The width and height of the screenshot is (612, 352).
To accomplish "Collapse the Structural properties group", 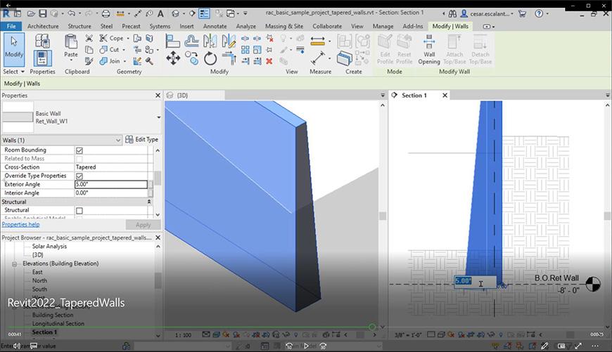I will (148, 202).
